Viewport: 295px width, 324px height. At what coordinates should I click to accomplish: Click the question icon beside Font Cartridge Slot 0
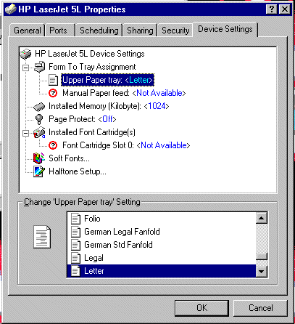tap(53, 145)
